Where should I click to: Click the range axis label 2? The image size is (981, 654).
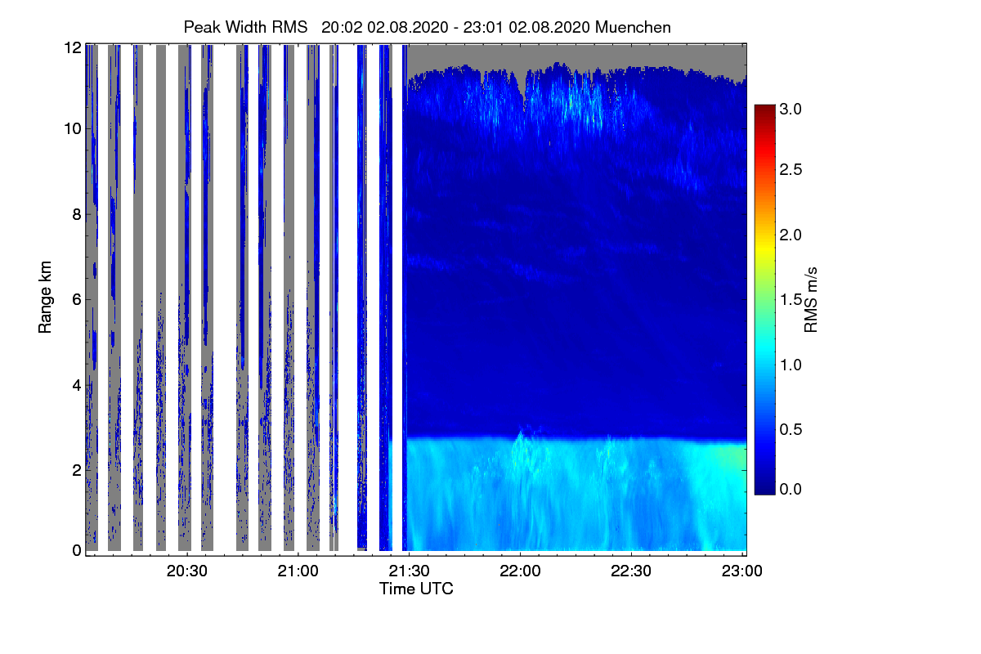[x=77, y=469]
